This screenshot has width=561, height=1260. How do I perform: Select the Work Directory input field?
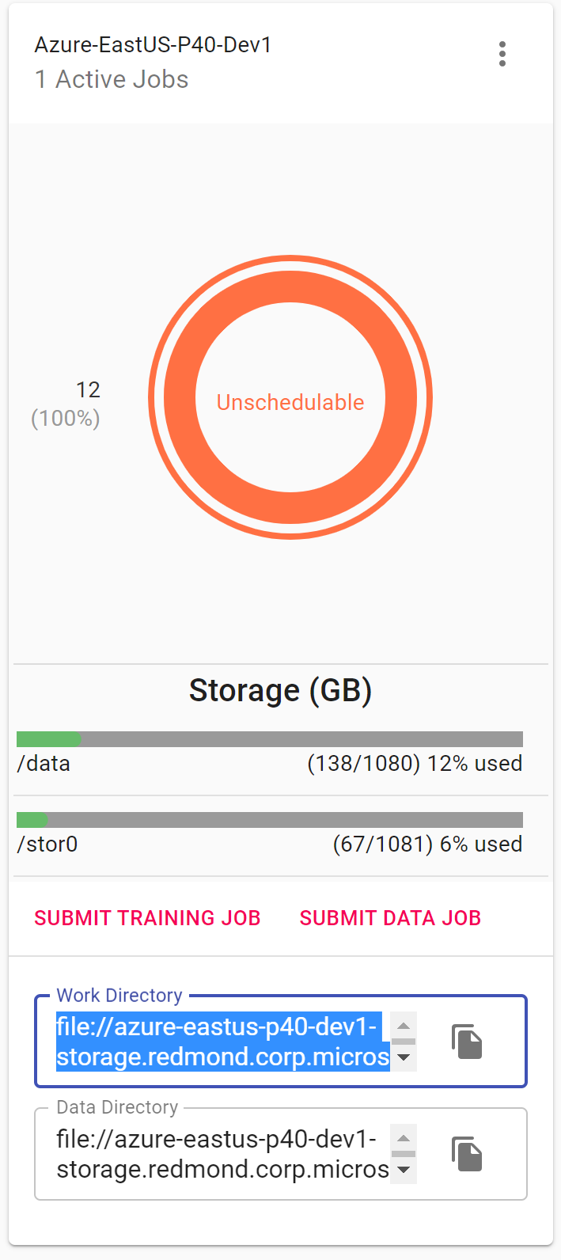(222, 1042)
